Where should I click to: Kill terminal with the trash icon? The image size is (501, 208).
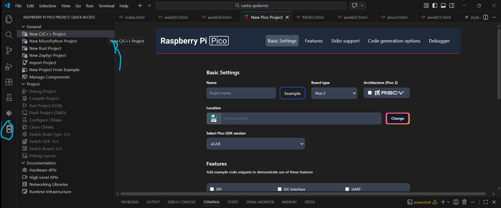[464, 202]
